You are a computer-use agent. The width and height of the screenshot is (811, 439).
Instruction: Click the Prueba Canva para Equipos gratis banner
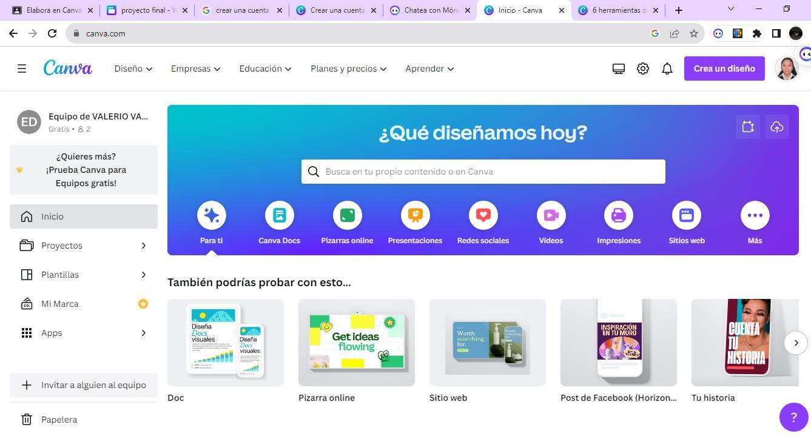tap(84, 170)
